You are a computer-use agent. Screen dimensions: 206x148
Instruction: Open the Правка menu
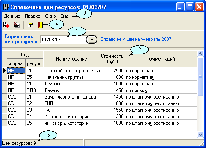pyautogui.click(x=33, y=16)
